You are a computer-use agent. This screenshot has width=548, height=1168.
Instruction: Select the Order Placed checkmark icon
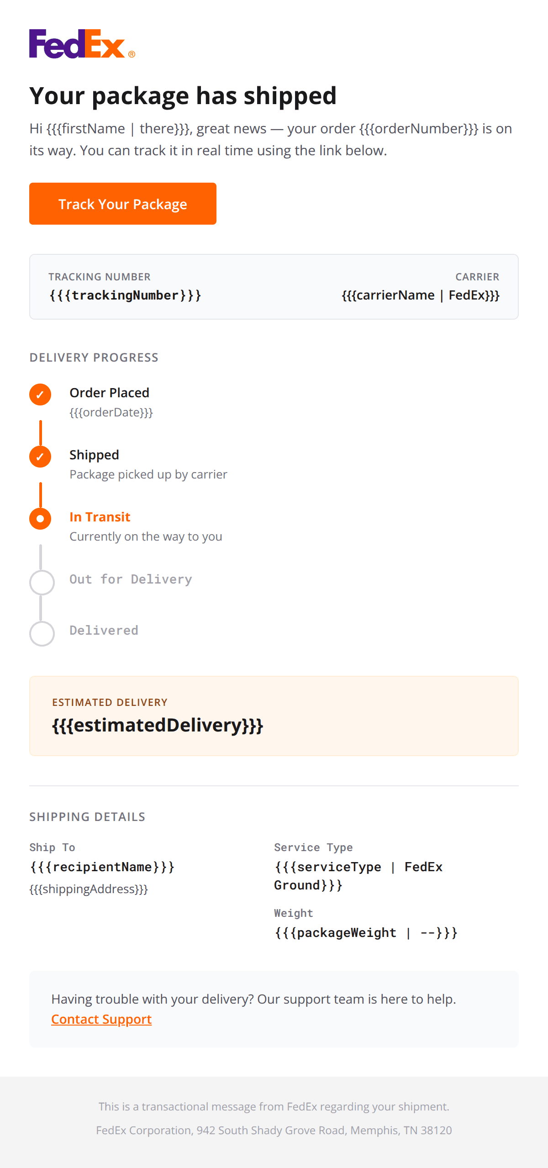pos(41,395)
